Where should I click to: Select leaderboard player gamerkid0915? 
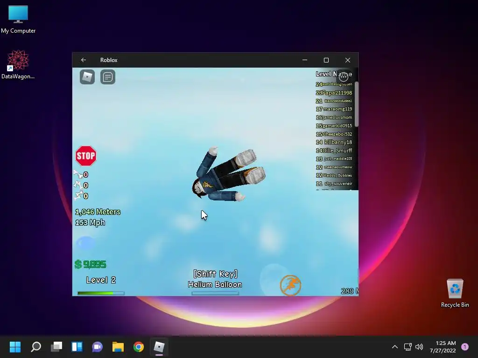pyautogui.click(x=337, y=126)
